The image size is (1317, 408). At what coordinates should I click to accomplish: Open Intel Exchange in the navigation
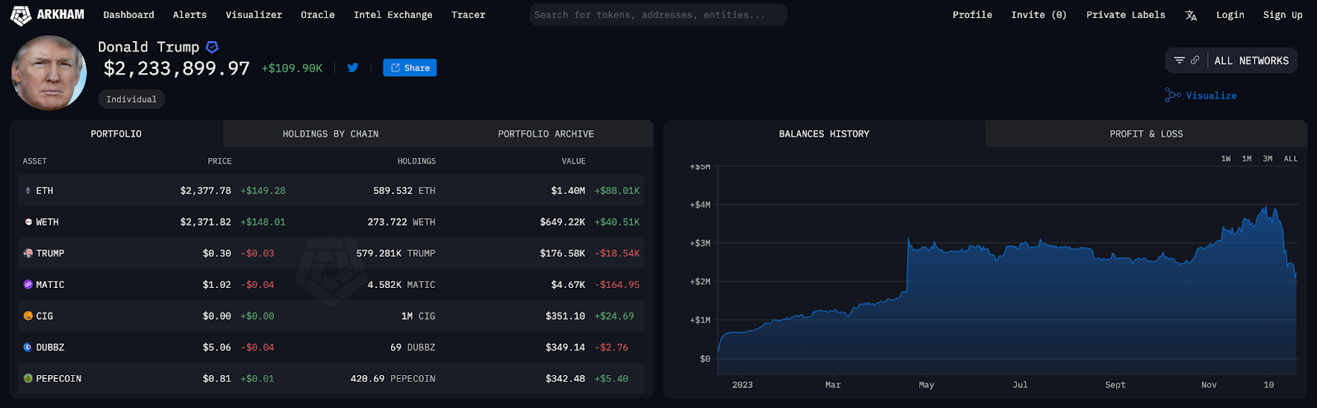coord(393,15)
